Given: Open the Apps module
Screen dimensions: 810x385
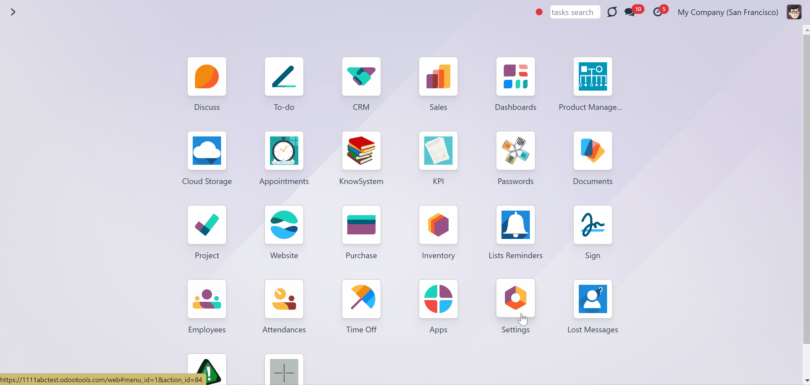Looking at the screenshot, I should [438, 299].
